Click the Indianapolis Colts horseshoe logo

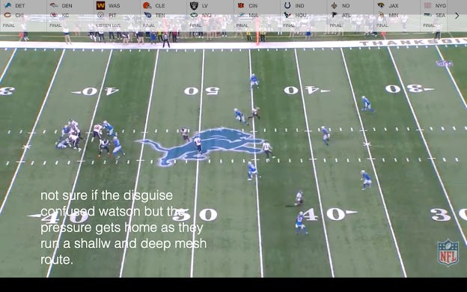pyautogui.click(x=287, y=5)
